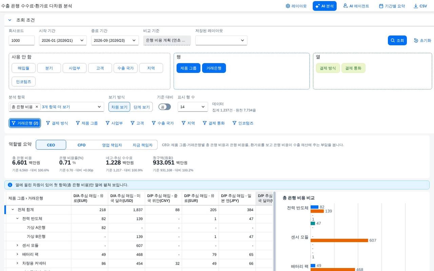Switch to the 자금 책임자 tab

coord(142,145)
